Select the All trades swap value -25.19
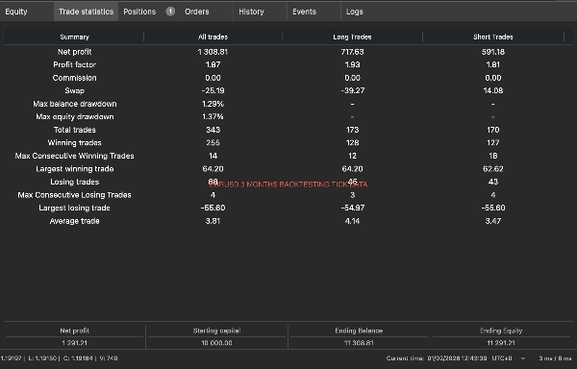 click(213, 90)
